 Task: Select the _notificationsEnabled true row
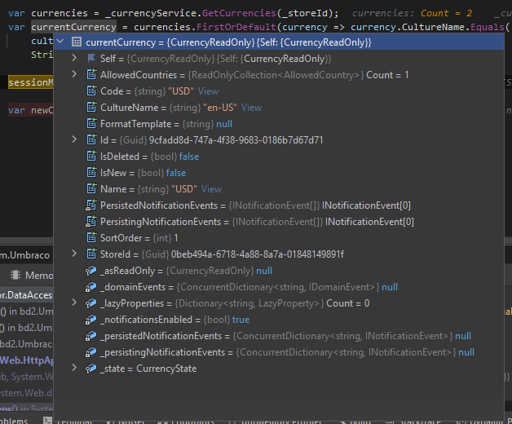coord(279,320)
